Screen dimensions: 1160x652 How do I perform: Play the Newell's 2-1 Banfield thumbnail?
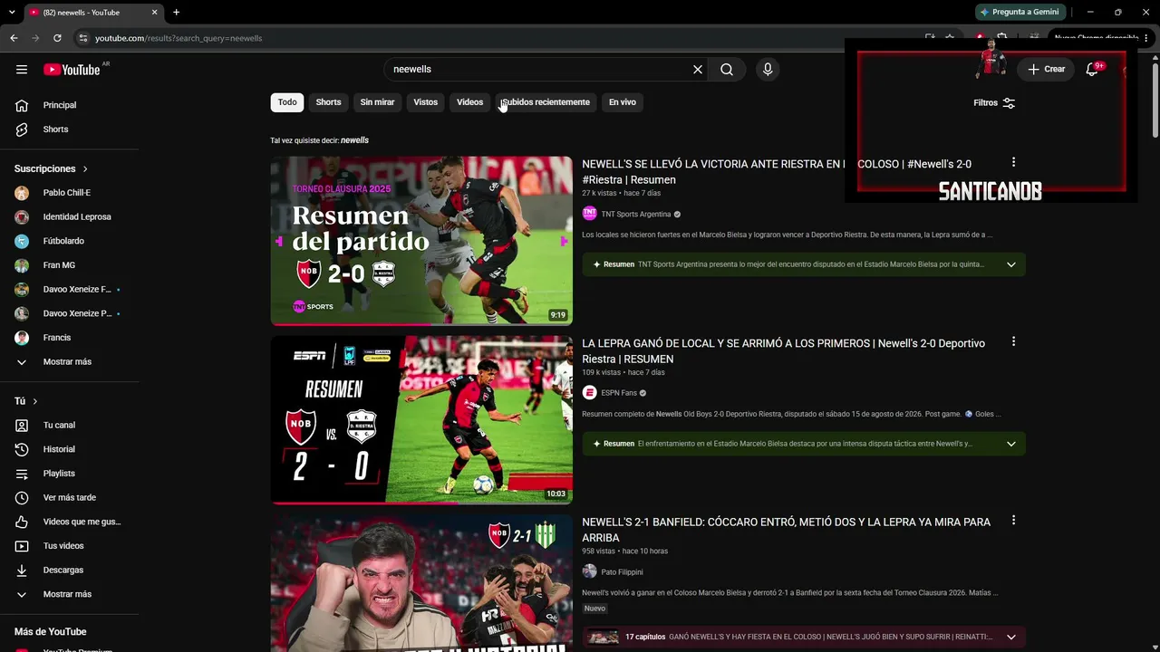[421, 583]
